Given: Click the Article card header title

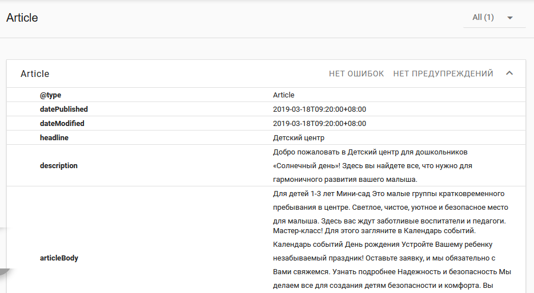Looking at the screenshot, I should (35, 74).
